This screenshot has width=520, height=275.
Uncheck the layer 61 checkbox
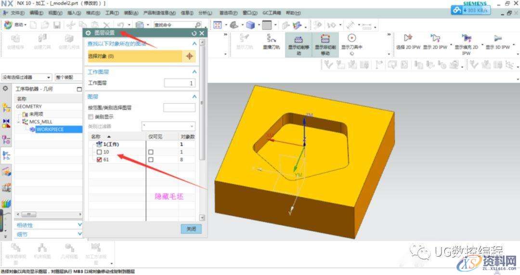pyautogui.click(x=99, y=159)
